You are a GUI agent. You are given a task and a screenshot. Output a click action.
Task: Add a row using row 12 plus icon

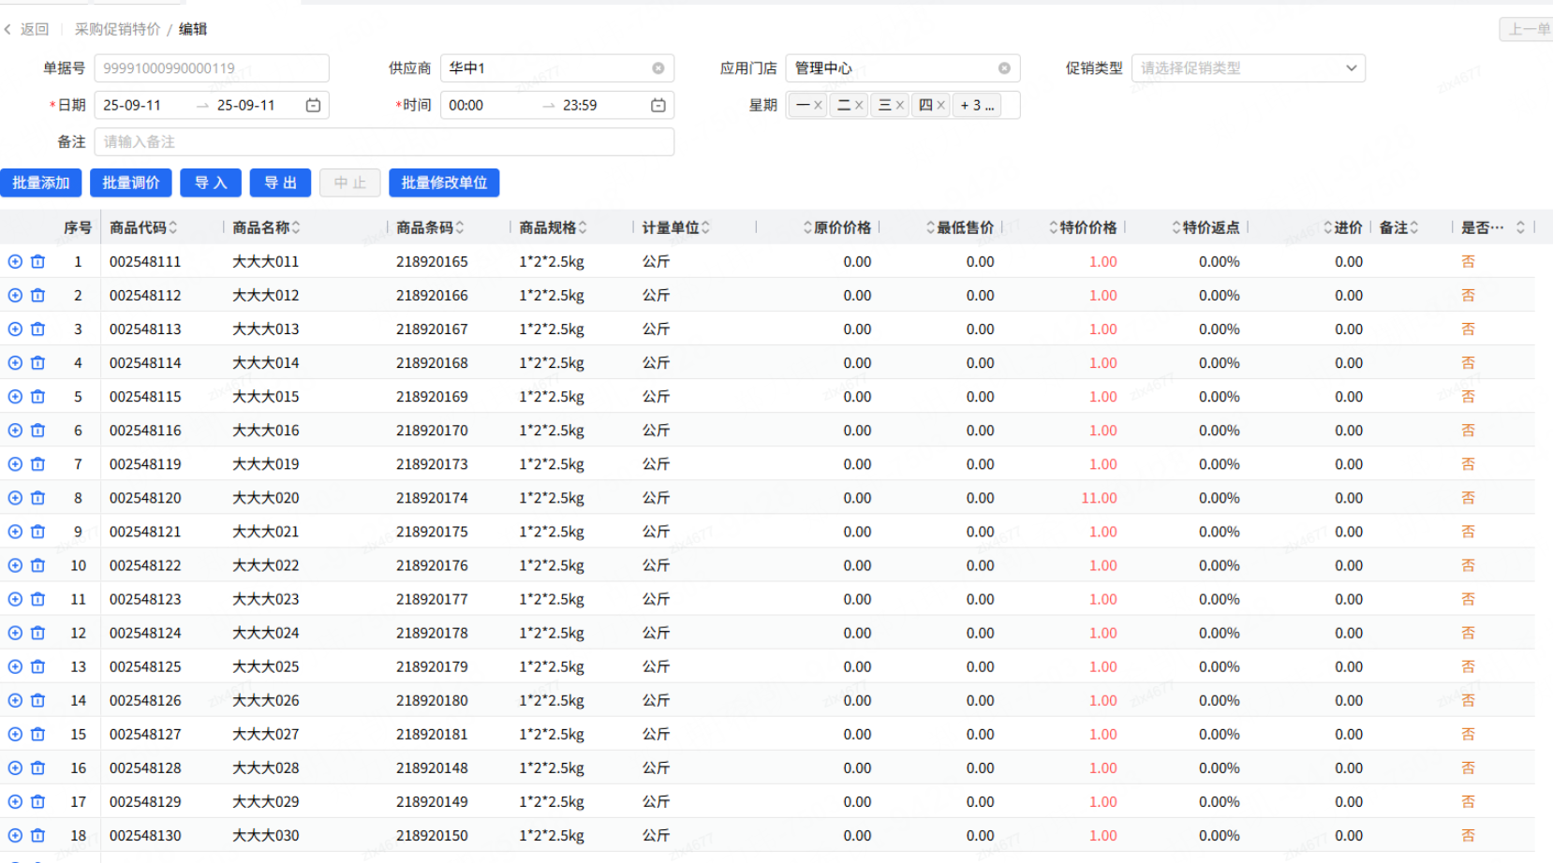[x=15, y=633]
